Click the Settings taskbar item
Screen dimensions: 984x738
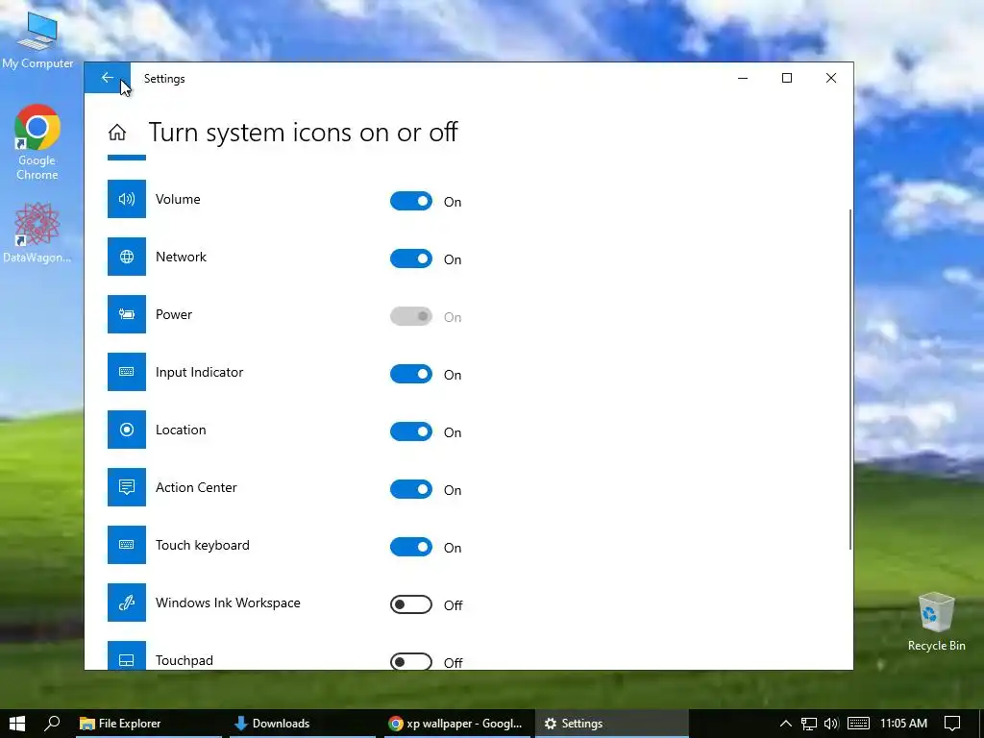(611, 724)
